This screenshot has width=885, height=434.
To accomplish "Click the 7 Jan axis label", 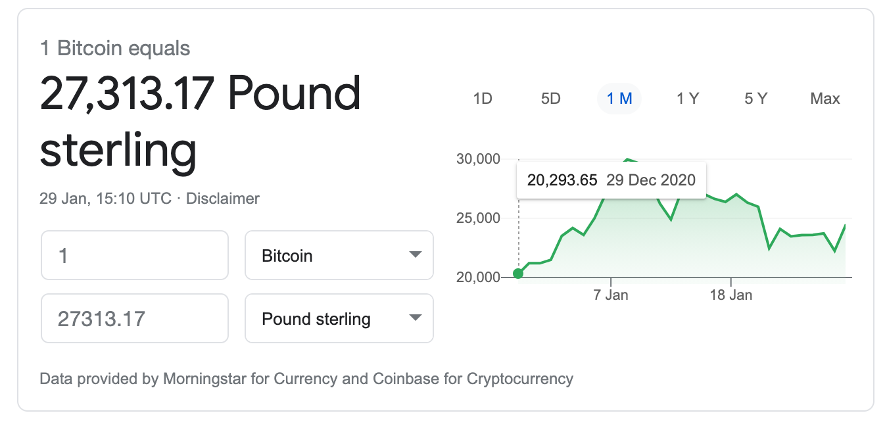I will [611, 295].
